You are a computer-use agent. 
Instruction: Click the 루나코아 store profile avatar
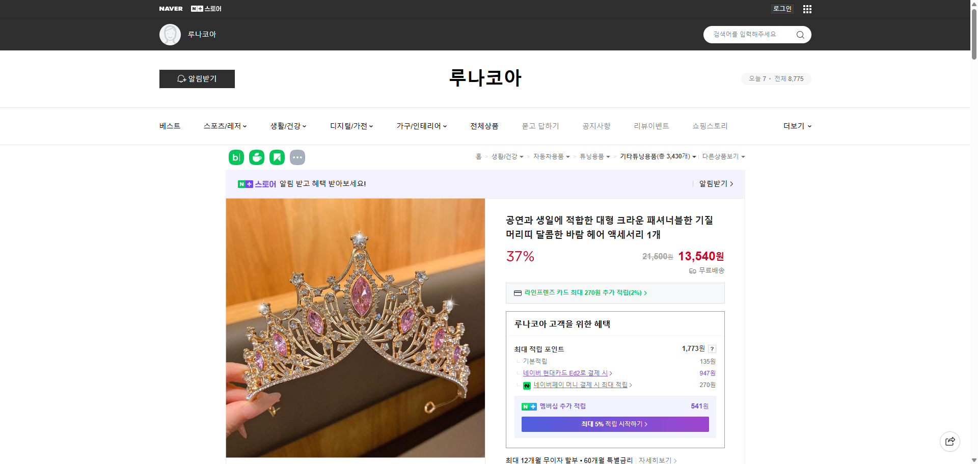(x=170, y=34)
